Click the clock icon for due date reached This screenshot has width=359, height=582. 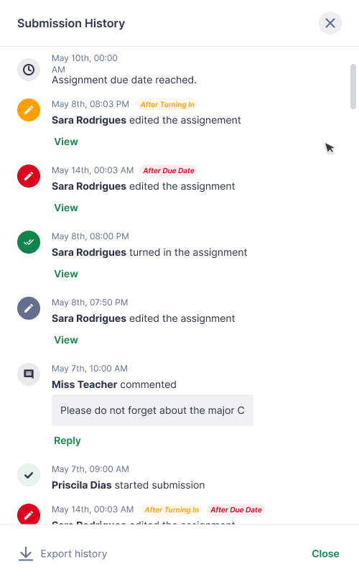pyautogui.click(x=29, y=70)
